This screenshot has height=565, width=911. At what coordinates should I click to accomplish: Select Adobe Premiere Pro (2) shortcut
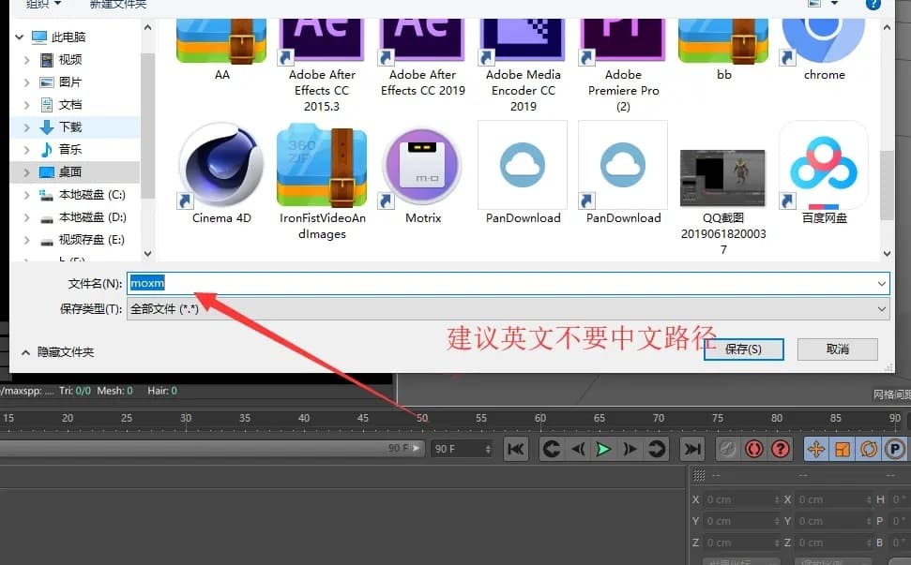pos(623,65)
